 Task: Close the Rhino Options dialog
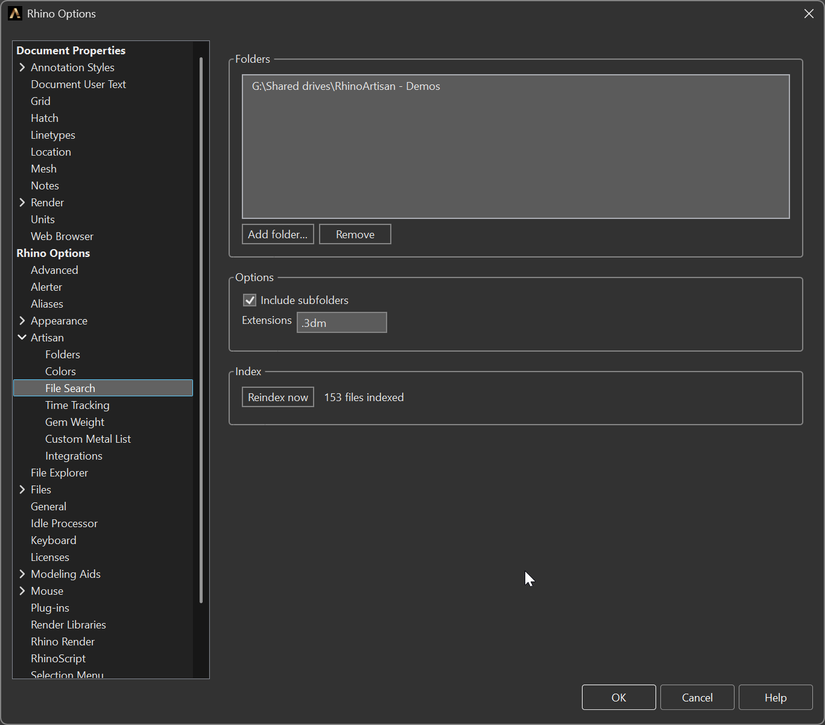809,13
